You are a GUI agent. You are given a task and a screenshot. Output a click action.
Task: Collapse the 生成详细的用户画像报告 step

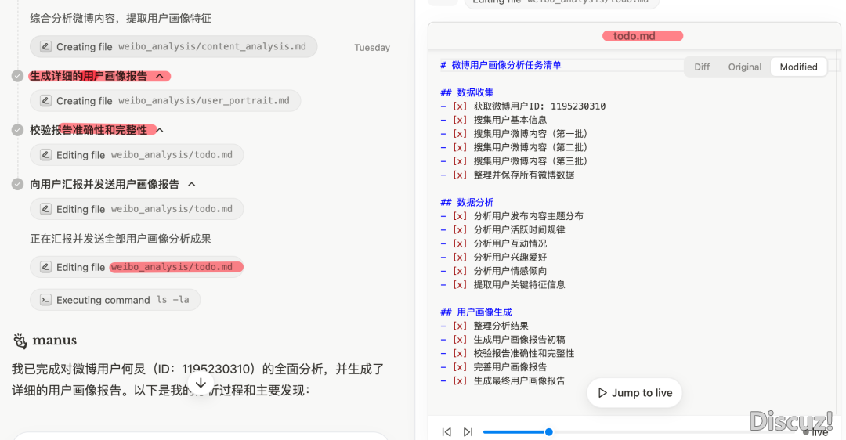coord(160,76)
